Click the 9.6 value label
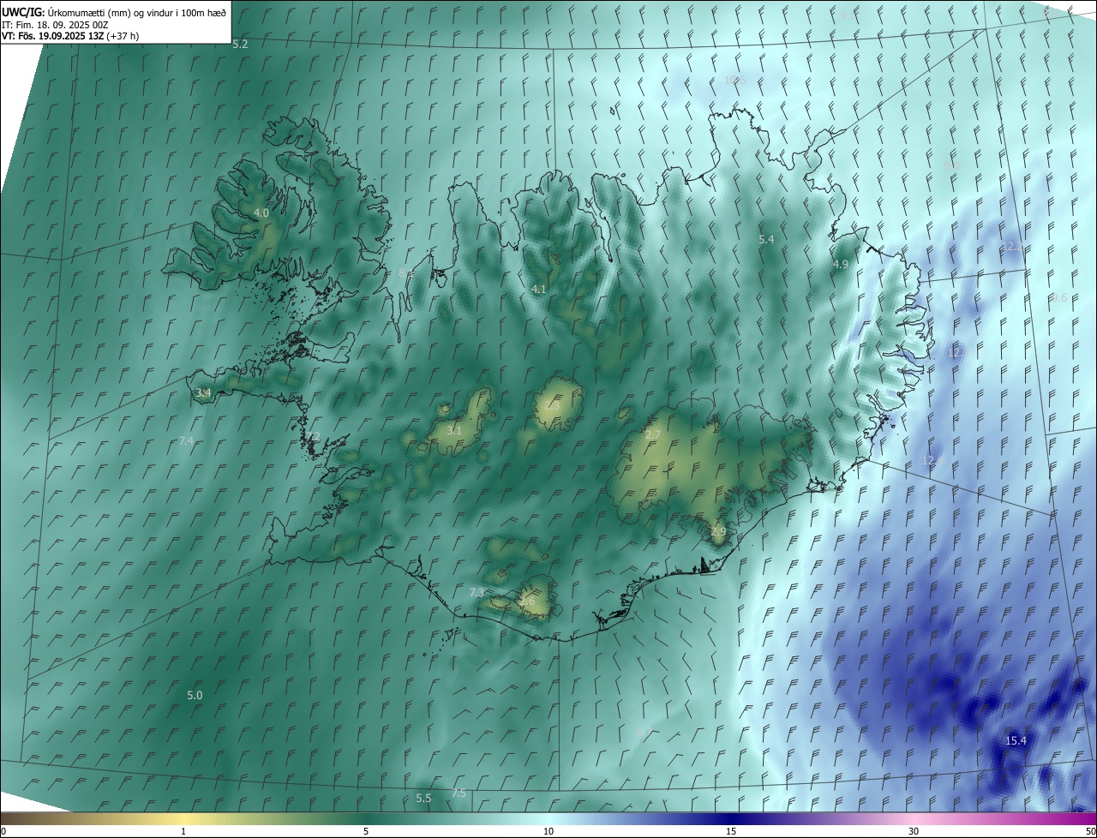1097x838 pixels. pyautogui.click(x=1059, y=297)
